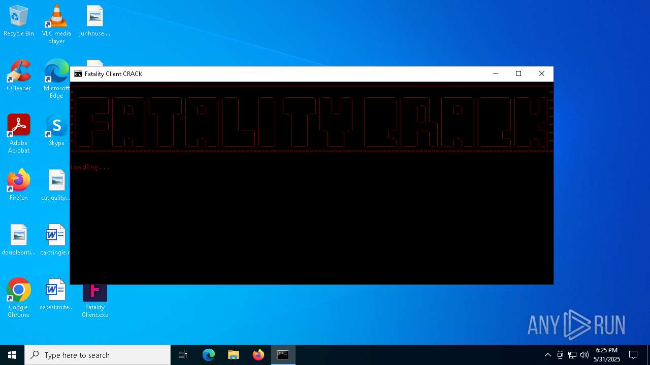Click the Loading... text in console
The image size is (650, 365).
point(90,167)
